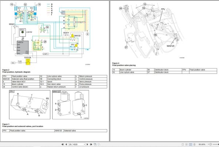Click the previous view icon
The height and width of the screenshot is (147, 219).
pyautogui.click(x=95, y=144)
